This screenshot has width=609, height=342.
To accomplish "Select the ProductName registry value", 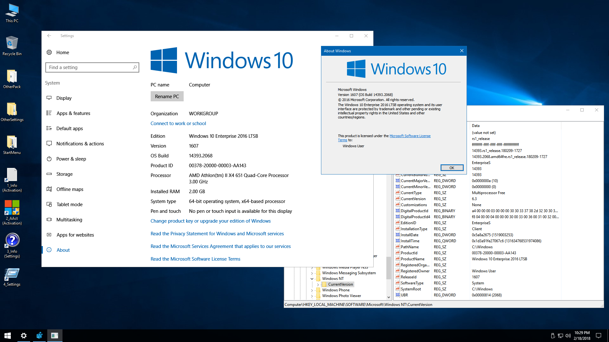I will click(412, 259).
